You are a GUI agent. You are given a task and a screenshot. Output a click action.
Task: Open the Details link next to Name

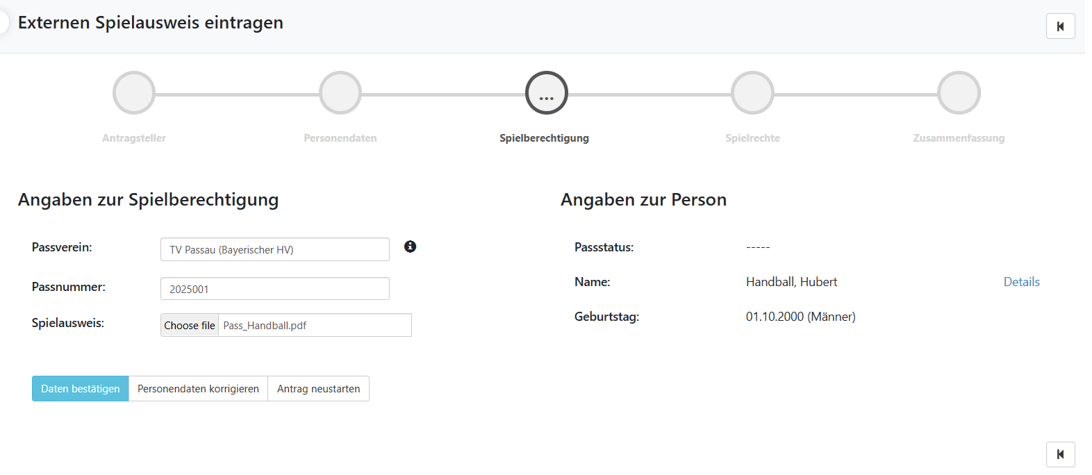click(1021, 282)
